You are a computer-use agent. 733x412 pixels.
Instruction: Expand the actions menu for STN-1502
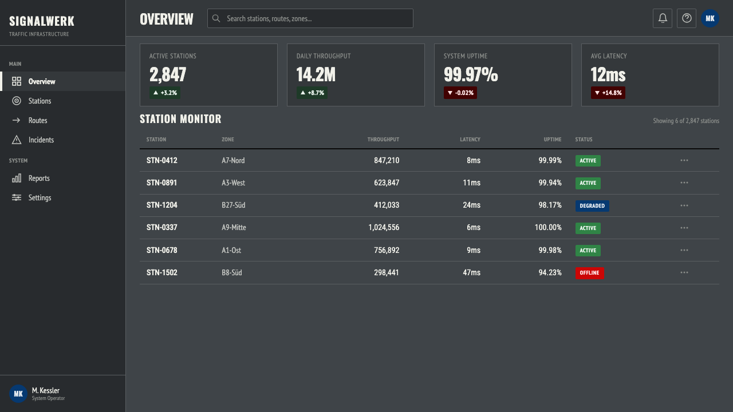click(684, 272)
